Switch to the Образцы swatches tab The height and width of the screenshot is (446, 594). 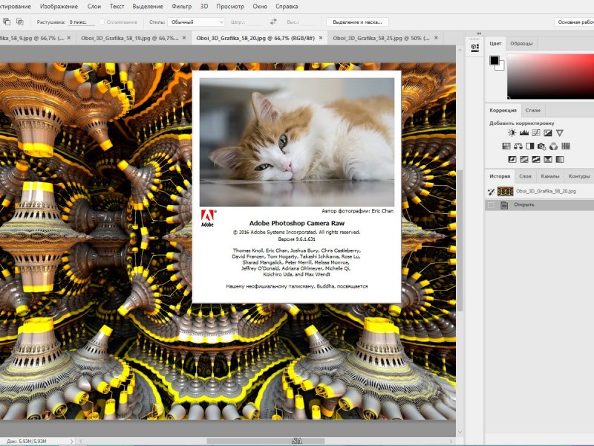(x=521, y=43)
